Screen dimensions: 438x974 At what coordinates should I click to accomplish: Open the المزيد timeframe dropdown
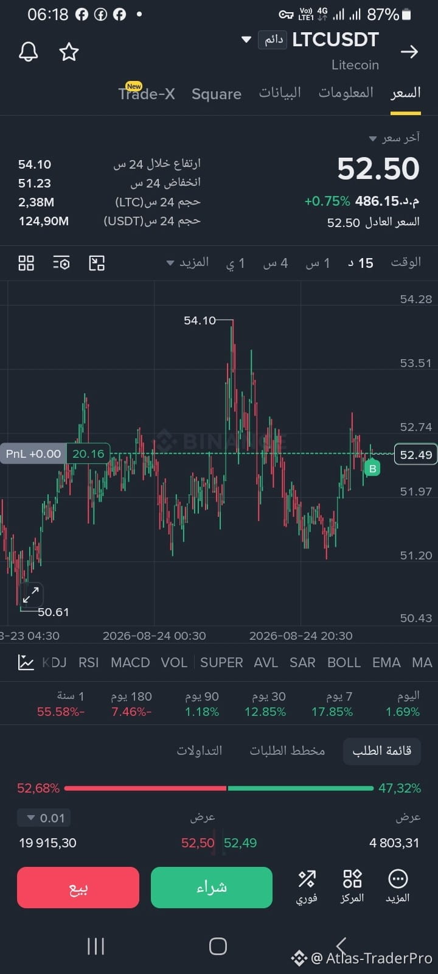187,262
